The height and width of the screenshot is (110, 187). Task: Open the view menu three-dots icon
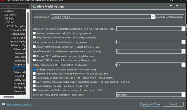184,6
